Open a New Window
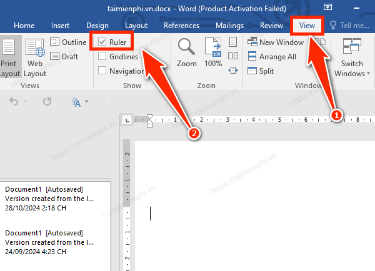Screen dimensions: 375x271 pos(276,42)
